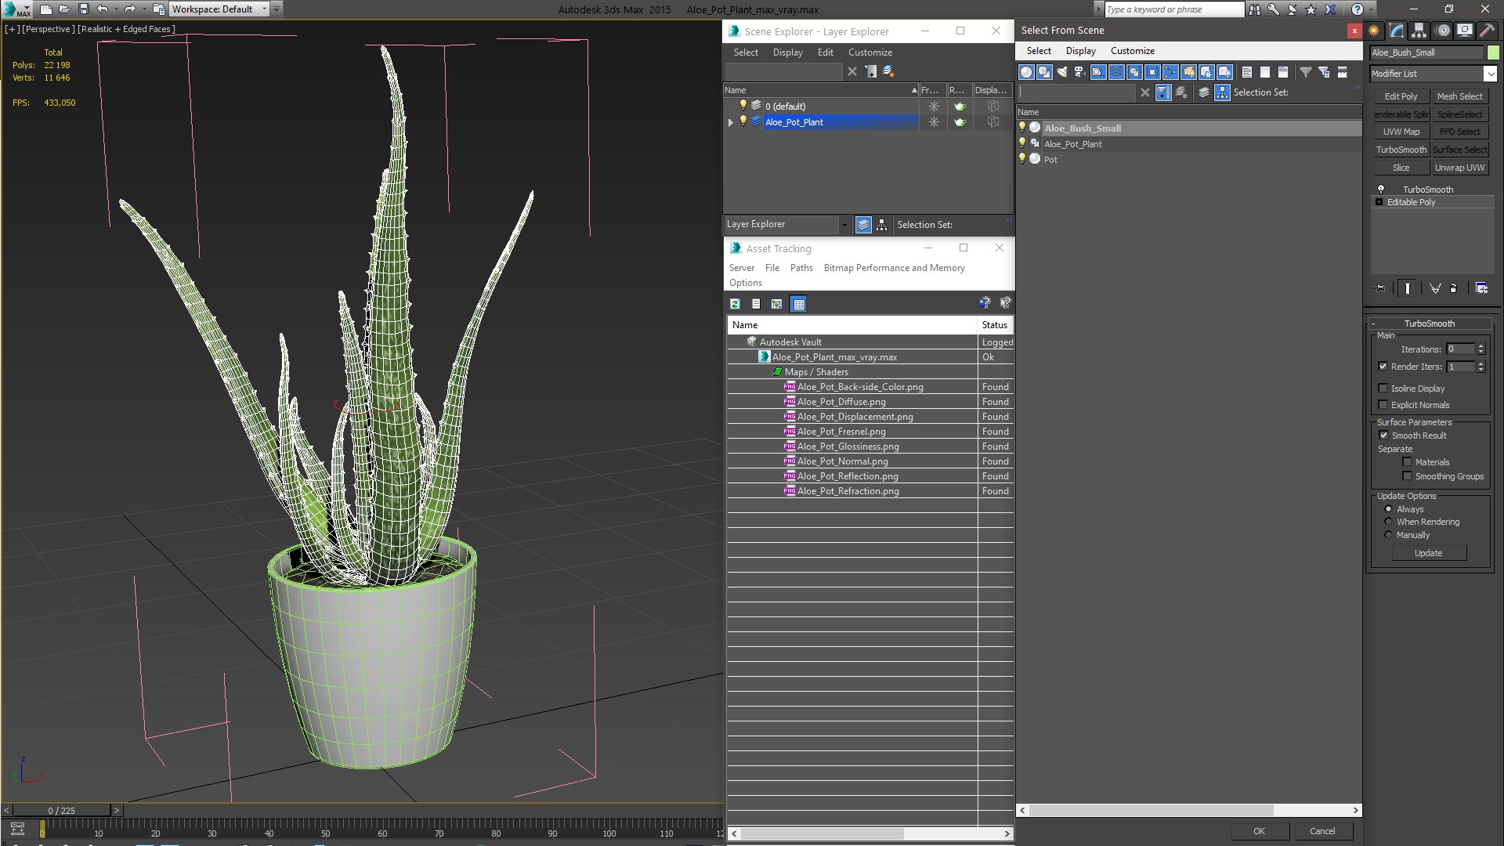1504x846 pixels.
Task: Toggle shapes display filter in Select From Scene
Action: 1043,72
